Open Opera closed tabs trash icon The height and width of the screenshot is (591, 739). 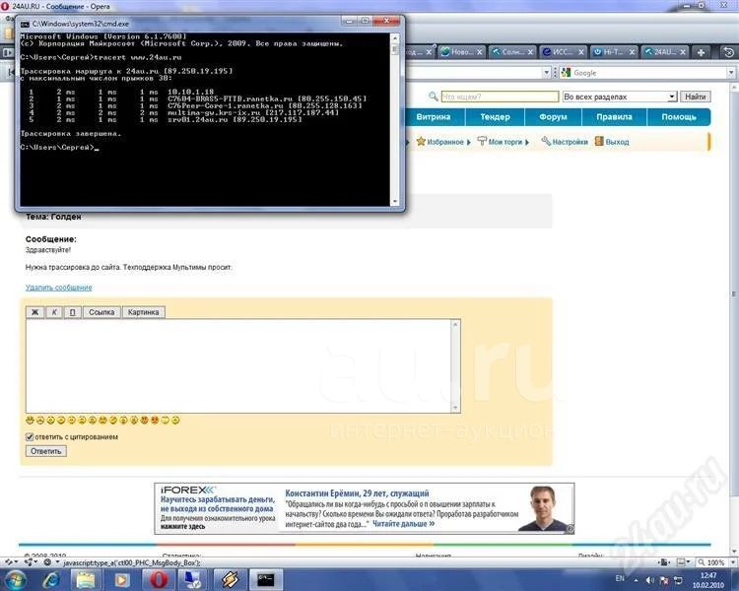[728, 52]
